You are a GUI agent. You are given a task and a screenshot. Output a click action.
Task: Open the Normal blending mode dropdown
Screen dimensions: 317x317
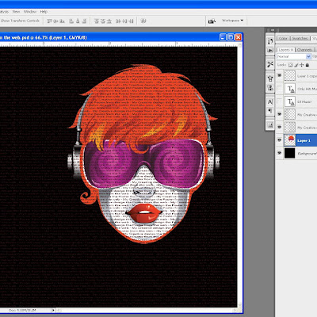pyautogui.click(x=294, y=56)
